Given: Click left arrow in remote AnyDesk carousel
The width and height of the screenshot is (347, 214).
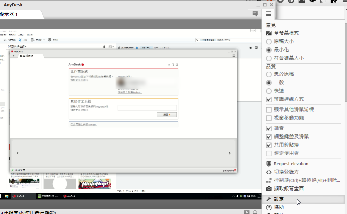Looking at the screenshot, I should coord(17,153).
